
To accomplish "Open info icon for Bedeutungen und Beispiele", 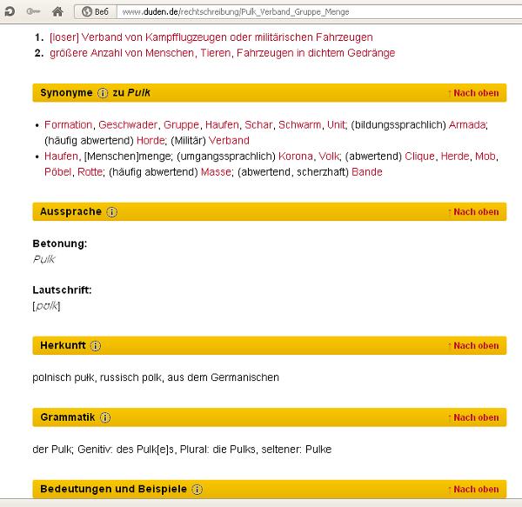I will click(x=197, y=489).
